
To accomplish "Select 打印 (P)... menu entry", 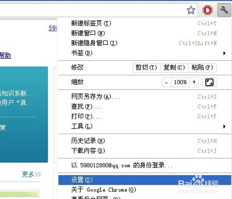I will [x=145, y=116].
